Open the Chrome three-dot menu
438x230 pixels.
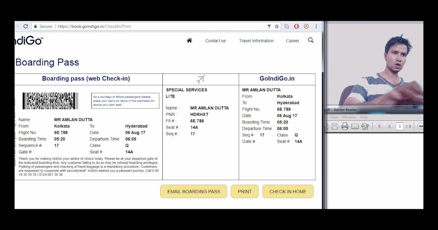click(x=316, y=26)
